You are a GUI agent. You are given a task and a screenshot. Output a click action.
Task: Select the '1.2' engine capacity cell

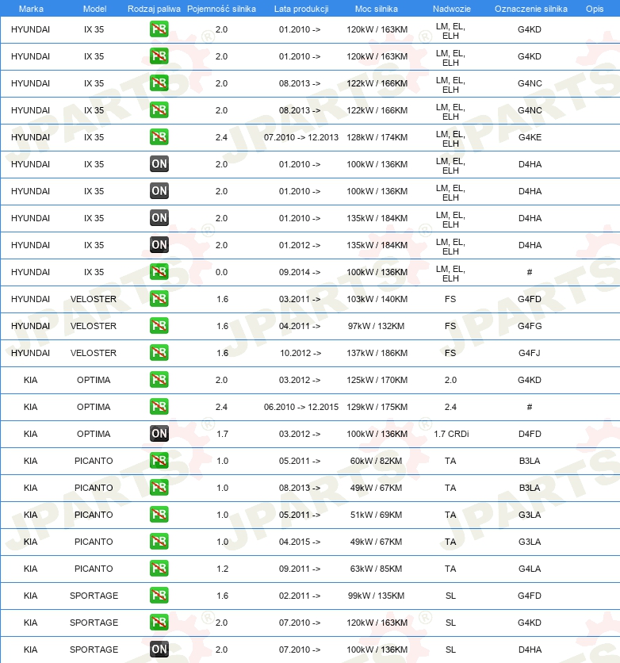point(222,569)
